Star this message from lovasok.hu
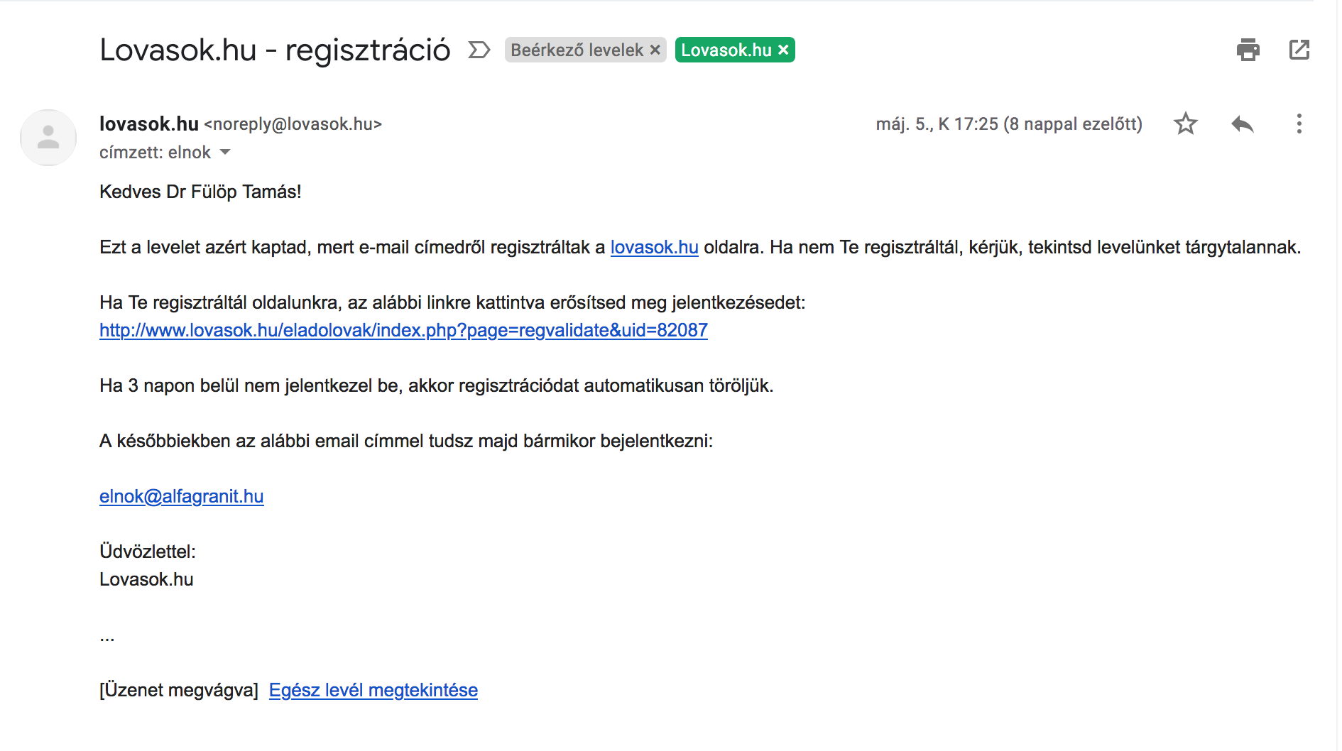The height and width of the screenshot is (751, 1342). pos(1185,124)
